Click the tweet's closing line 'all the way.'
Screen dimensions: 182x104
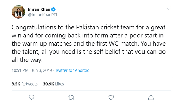coord(27,60)
